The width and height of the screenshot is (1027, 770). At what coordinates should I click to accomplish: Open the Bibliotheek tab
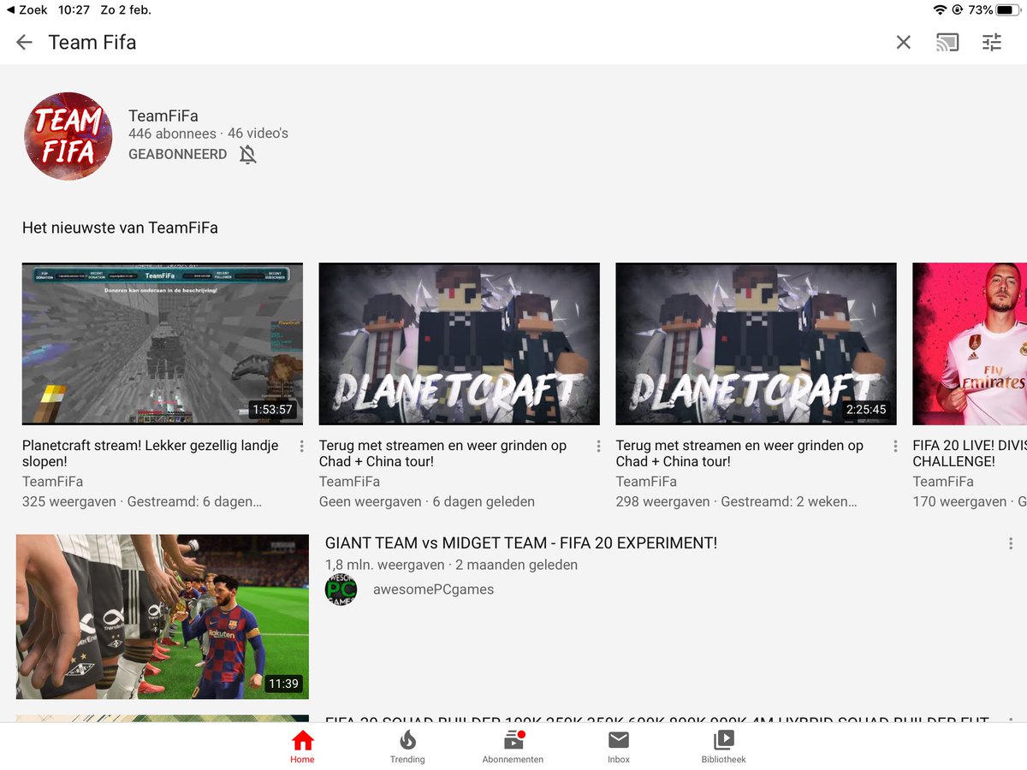coord(723,747)
